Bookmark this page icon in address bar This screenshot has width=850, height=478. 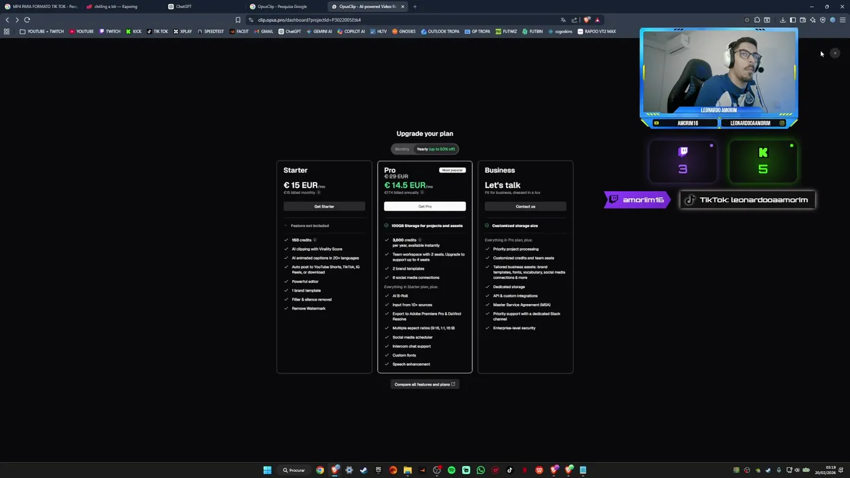tap(238, 20)
